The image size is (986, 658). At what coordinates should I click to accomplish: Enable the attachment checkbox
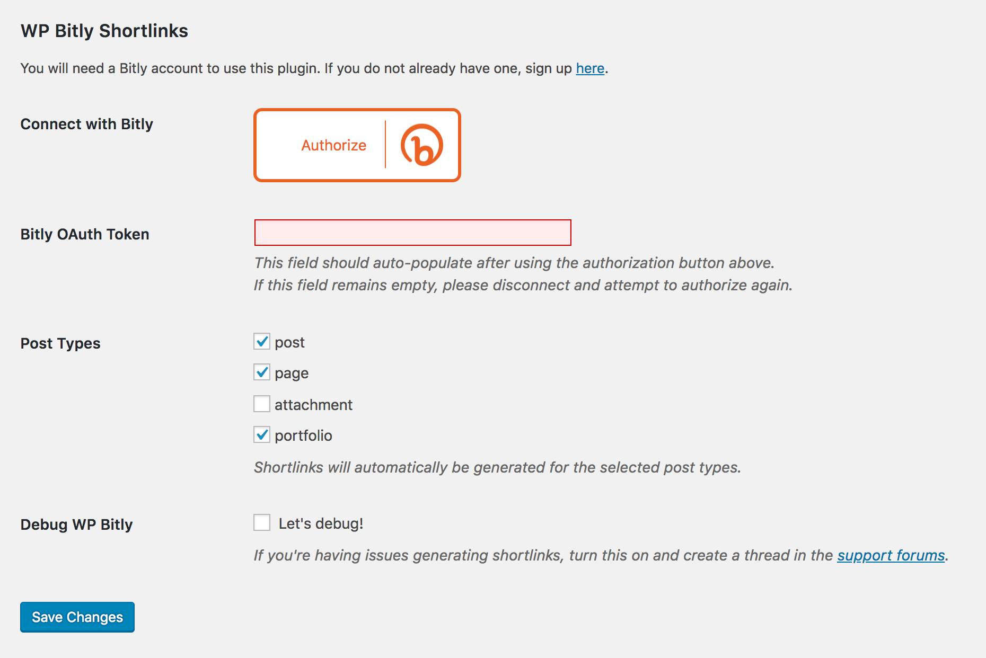tap(262, 404)
